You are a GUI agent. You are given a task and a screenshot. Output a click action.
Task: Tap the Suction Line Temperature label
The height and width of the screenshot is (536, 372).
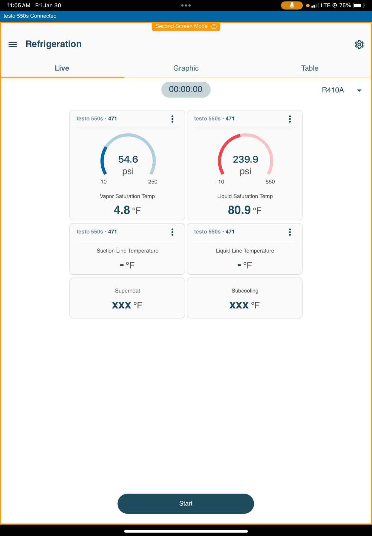(127, 251)
